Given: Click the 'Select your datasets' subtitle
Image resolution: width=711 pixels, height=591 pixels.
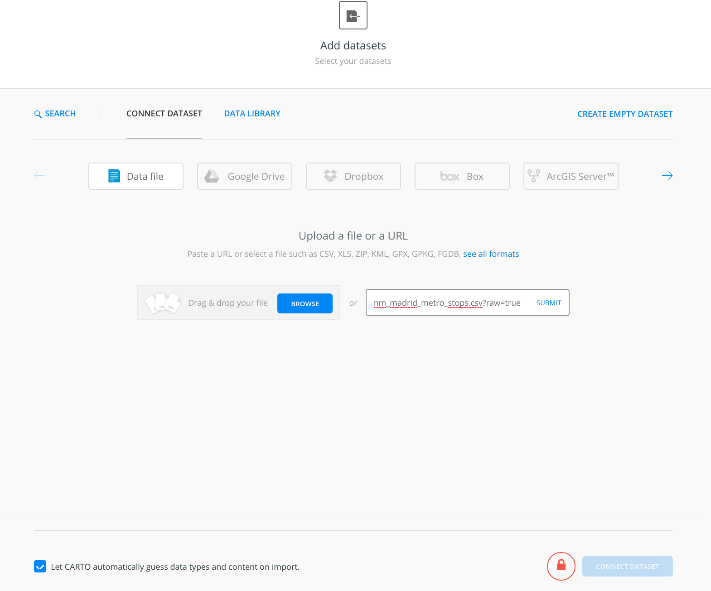Looking at the screenshot, I should (x=353, y=61).
